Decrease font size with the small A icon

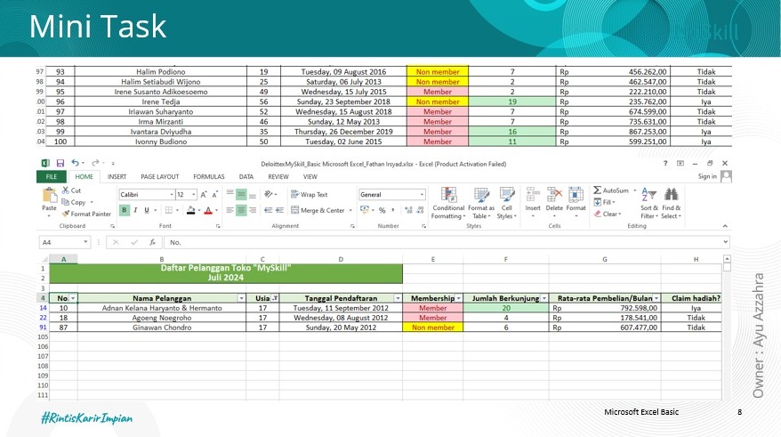215,194
